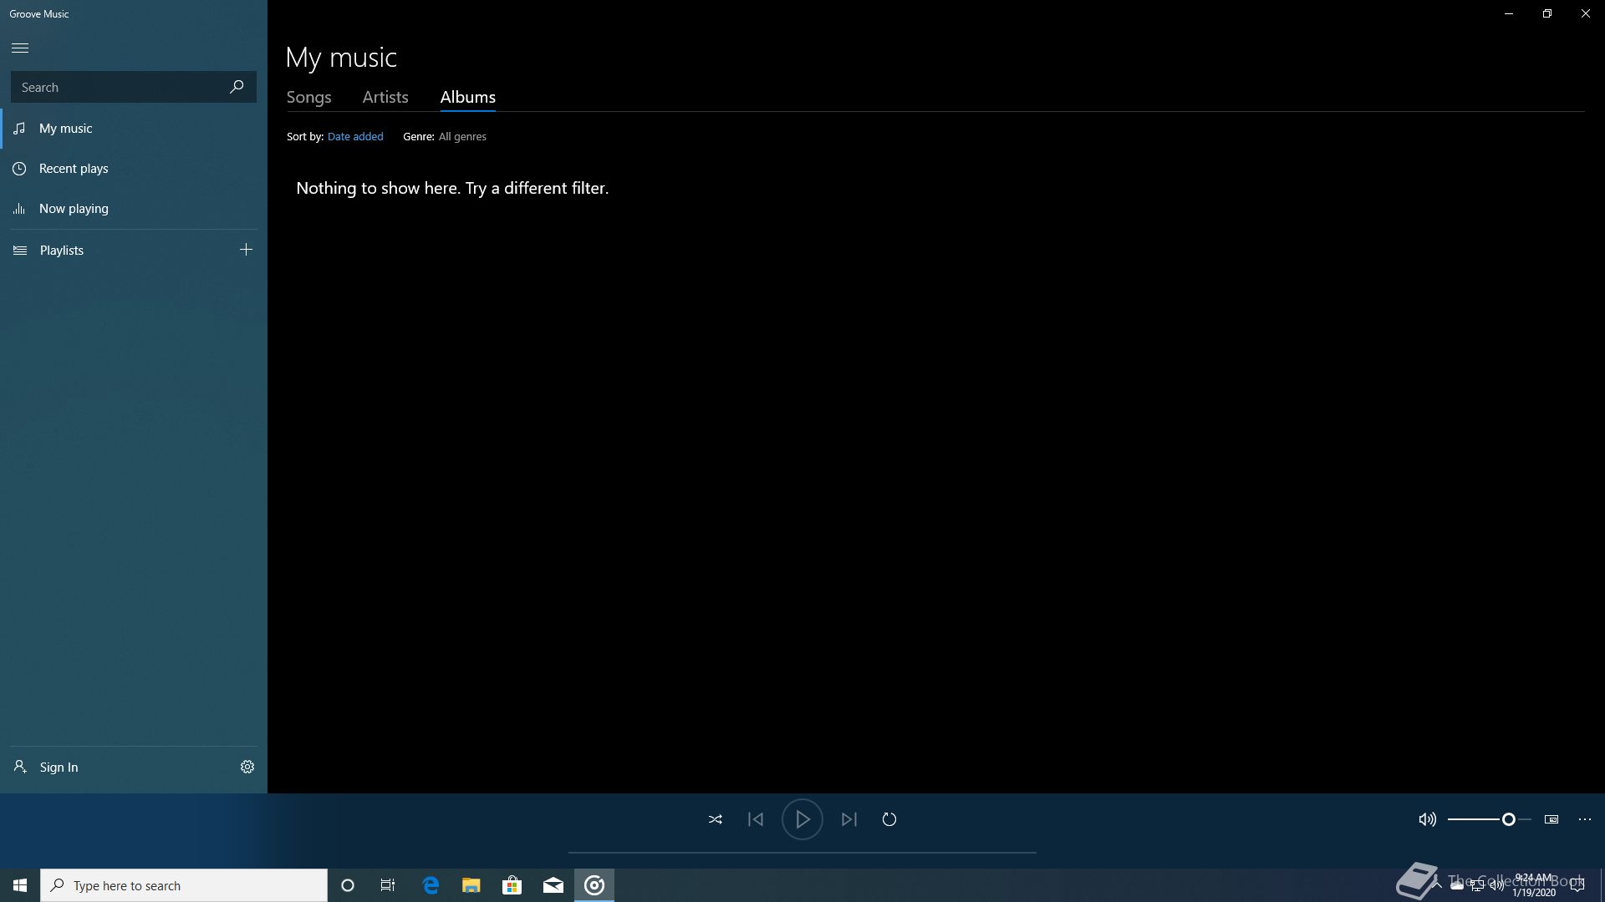Image resolution: width=1605 pixels, height=902 pixels.
Task: Switch to mini player view
Action: [1551, 819]
